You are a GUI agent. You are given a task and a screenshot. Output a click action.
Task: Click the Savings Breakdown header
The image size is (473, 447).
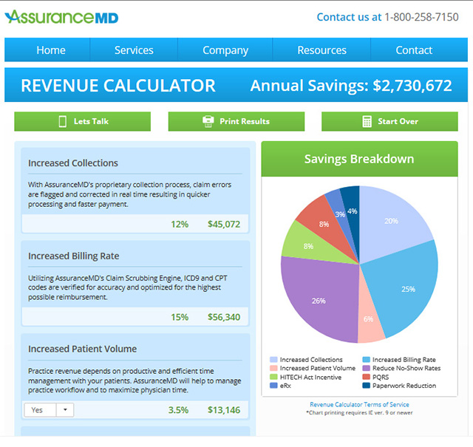(359, 159)
